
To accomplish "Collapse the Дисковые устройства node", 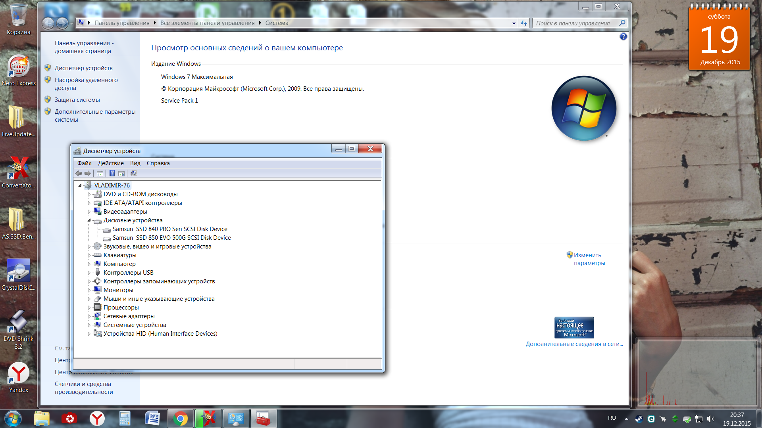I will pyautogui.click(x=89, y=220).
